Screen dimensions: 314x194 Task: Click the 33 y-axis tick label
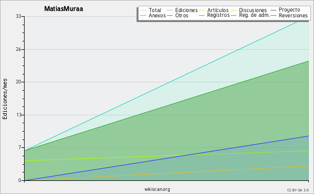pyautogui.click(x=19, y=16)
